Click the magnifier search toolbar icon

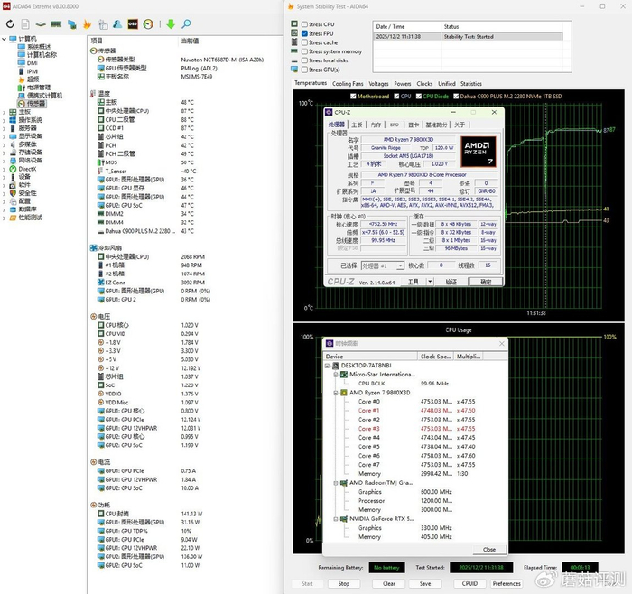coord(186,23)
